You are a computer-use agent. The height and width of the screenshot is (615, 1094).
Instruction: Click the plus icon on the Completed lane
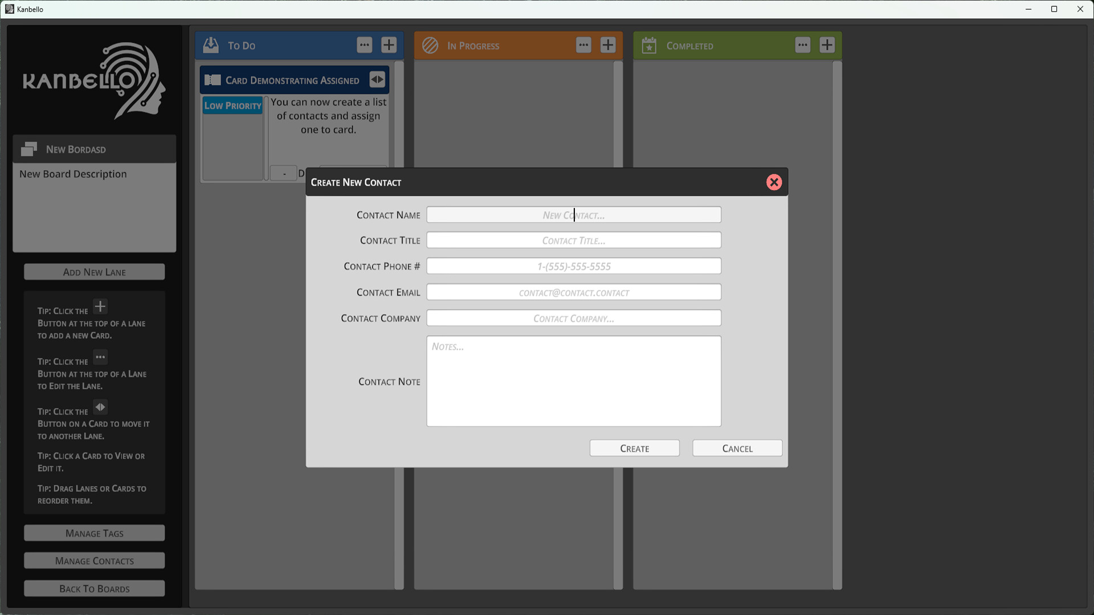pyautogui.click(x=827, y=45)
